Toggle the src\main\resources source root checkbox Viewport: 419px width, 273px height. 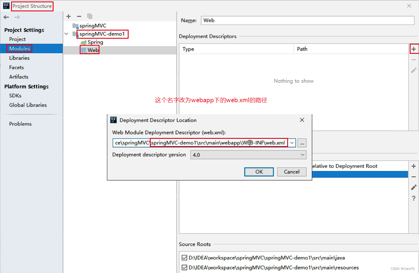(x=184, y=267)
